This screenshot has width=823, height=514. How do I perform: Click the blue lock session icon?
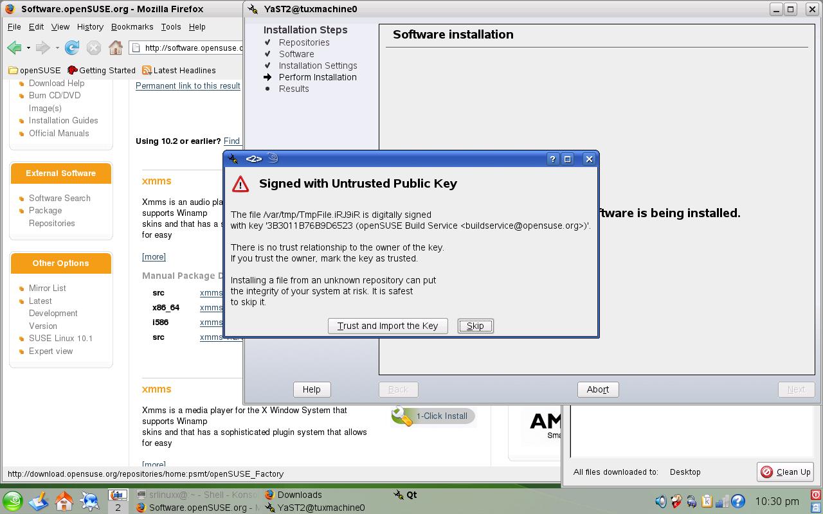click(x=815, y=507)
